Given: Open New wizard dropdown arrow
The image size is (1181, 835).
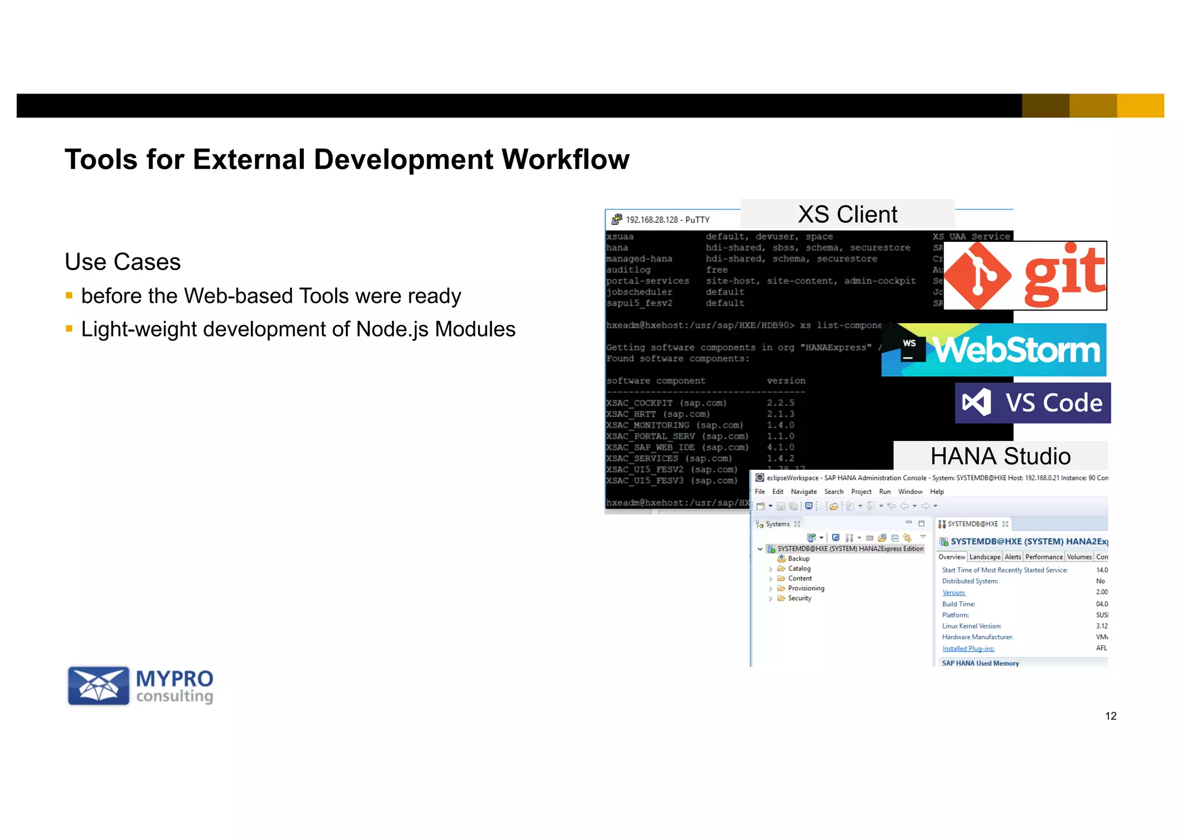Looking at the screenshot, I should tap(770, 506).
